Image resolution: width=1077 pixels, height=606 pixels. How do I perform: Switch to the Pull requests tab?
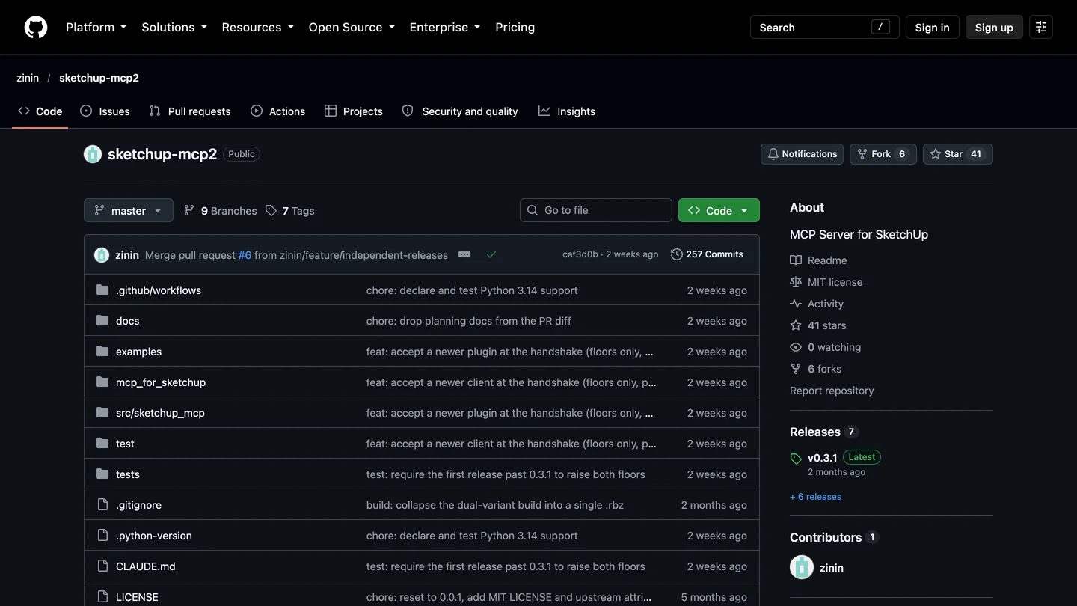coord(190,111)
